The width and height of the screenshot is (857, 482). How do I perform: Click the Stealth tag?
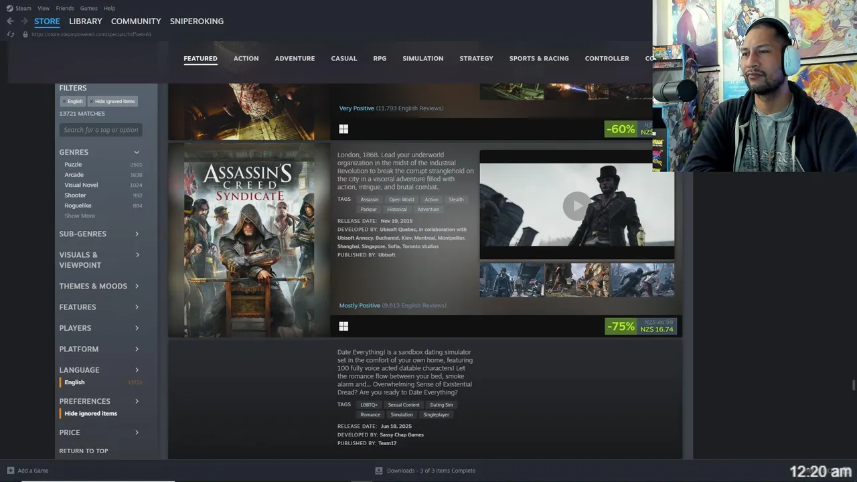[x=456, y=199]
